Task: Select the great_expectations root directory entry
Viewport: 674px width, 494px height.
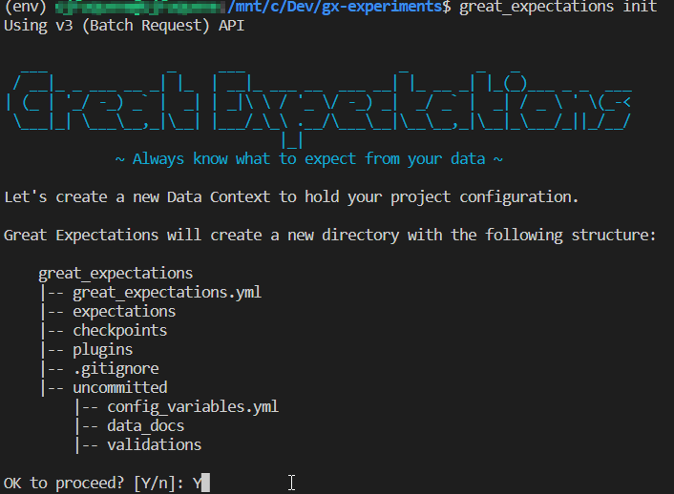Action: coord(116,273)
